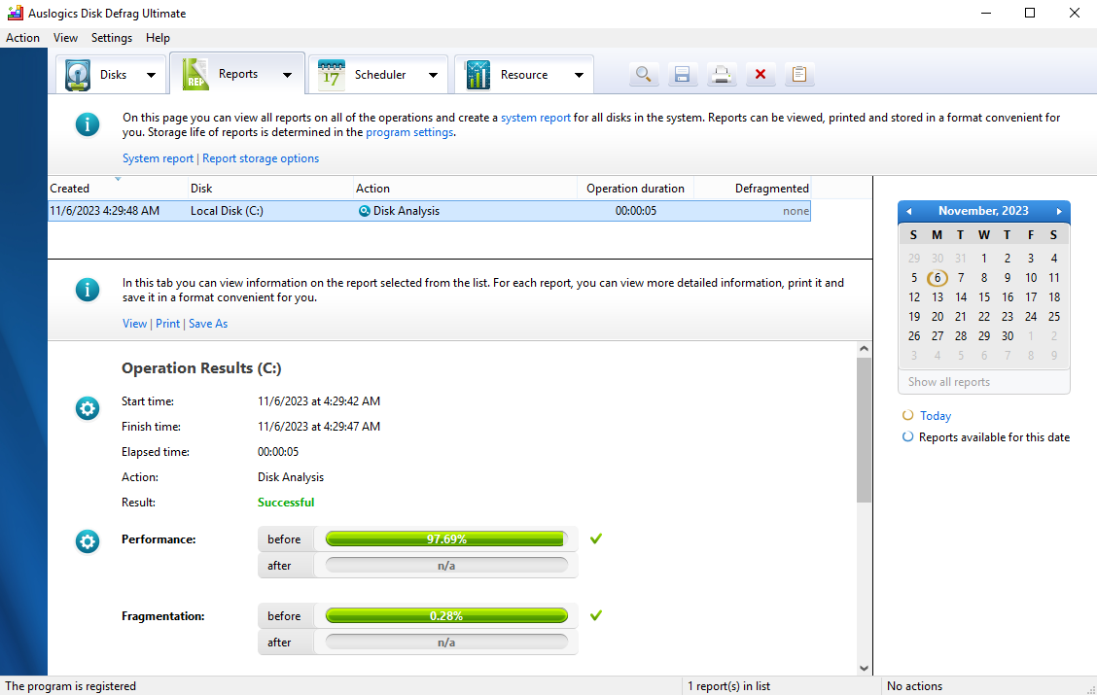
Task: Click the System report link below description
Action: 159,158
